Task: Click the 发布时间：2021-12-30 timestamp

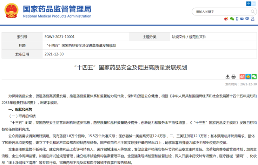Action: pyautogui.click(x=241, y=84)
